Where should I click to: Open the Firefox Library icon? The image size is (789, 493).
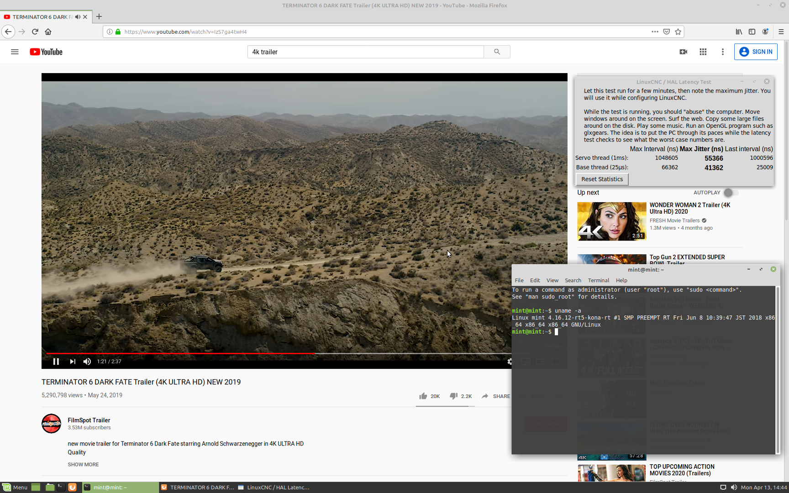pyautogui.click(x=739, y=31)
